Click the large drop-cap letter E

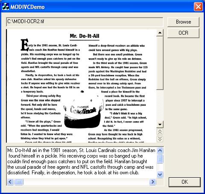25,45
